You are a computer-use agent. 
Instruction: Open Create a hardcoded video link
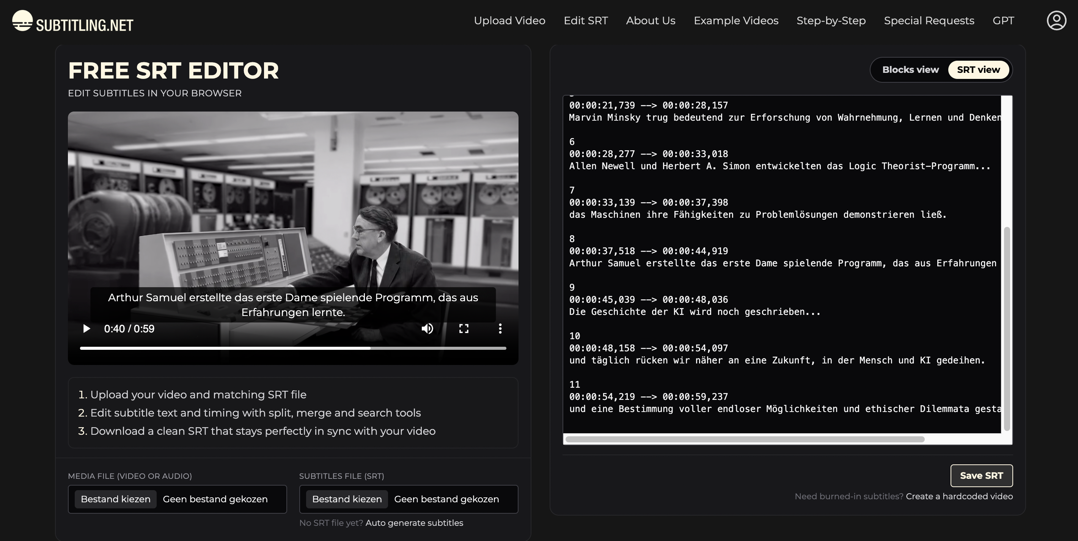click(x=959, y=496)
